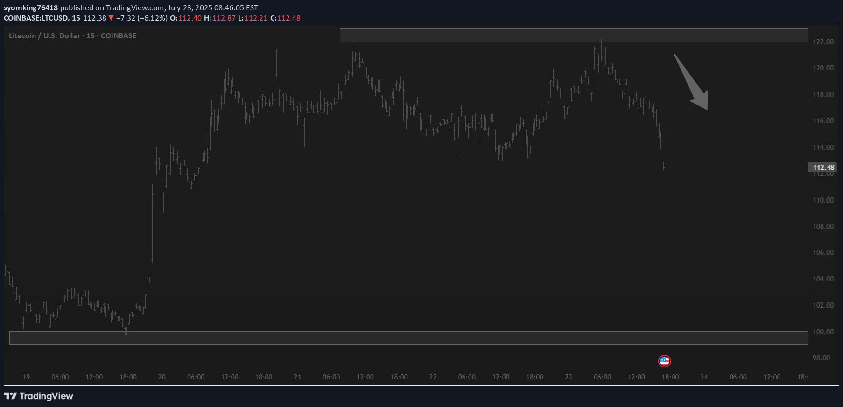Click the 118.00 price axis label
Viewport: 843px width, 407px height.
[x=823, y=94]
